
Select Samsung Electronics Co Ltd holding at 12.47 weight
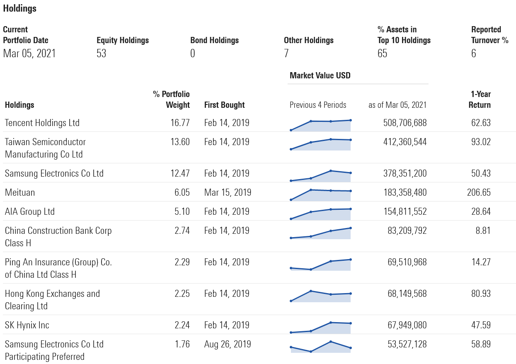pos(54,173)
